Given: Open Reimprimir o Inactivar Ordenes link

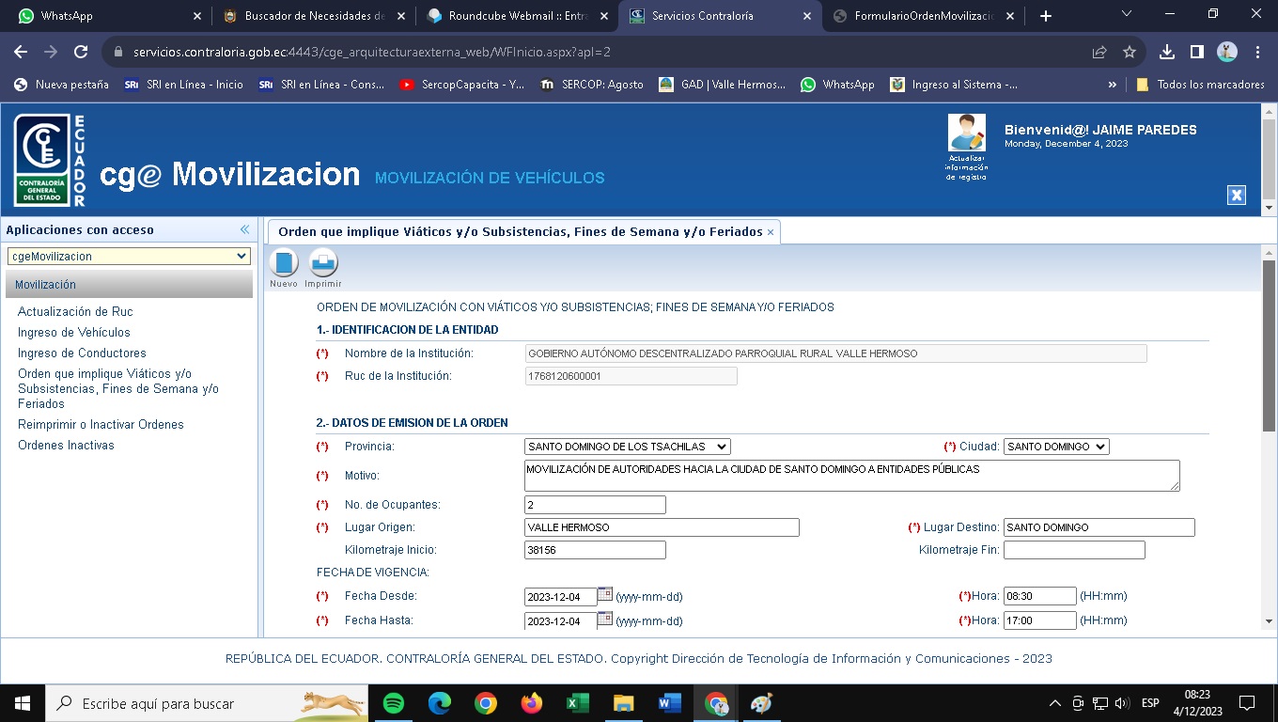Looking at the screenshot, I should (x=101, y=424).
